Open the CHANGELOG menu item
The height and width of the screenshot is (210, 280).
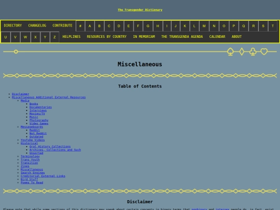click(x=37, y=25)
